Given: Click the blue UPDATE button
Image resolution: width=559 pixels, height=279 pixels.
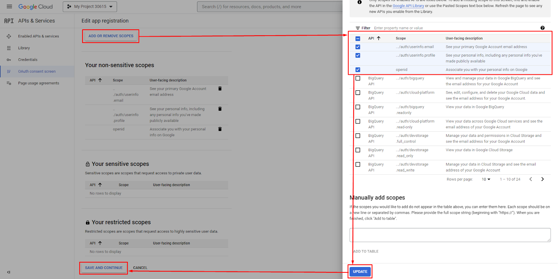Looking at the screenshot, I should [360, 272].
